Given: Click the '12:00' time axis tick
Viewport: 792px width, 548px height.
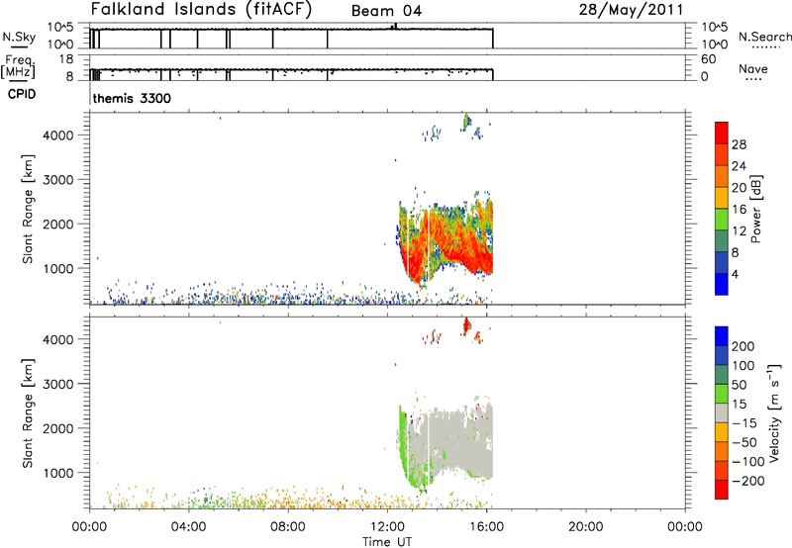Looking at the screenshot, I should pyautogui.click(x=387, y=527).
